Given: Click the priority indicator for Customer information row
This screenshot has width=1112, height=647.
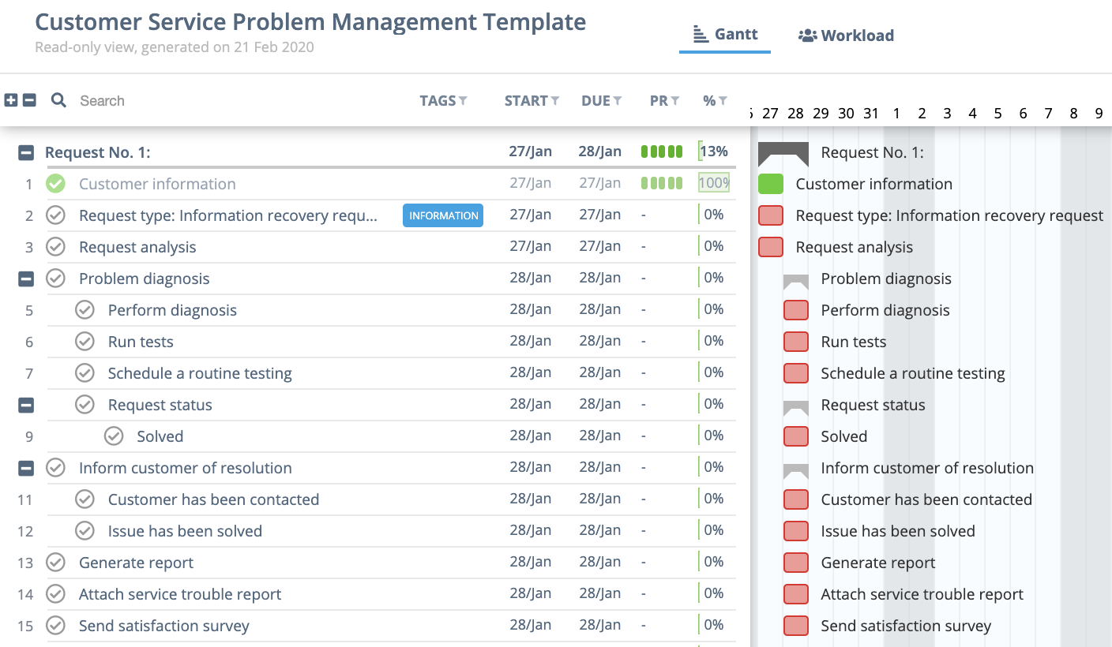Looking at the screenshot, I should (x=662, y=182).
